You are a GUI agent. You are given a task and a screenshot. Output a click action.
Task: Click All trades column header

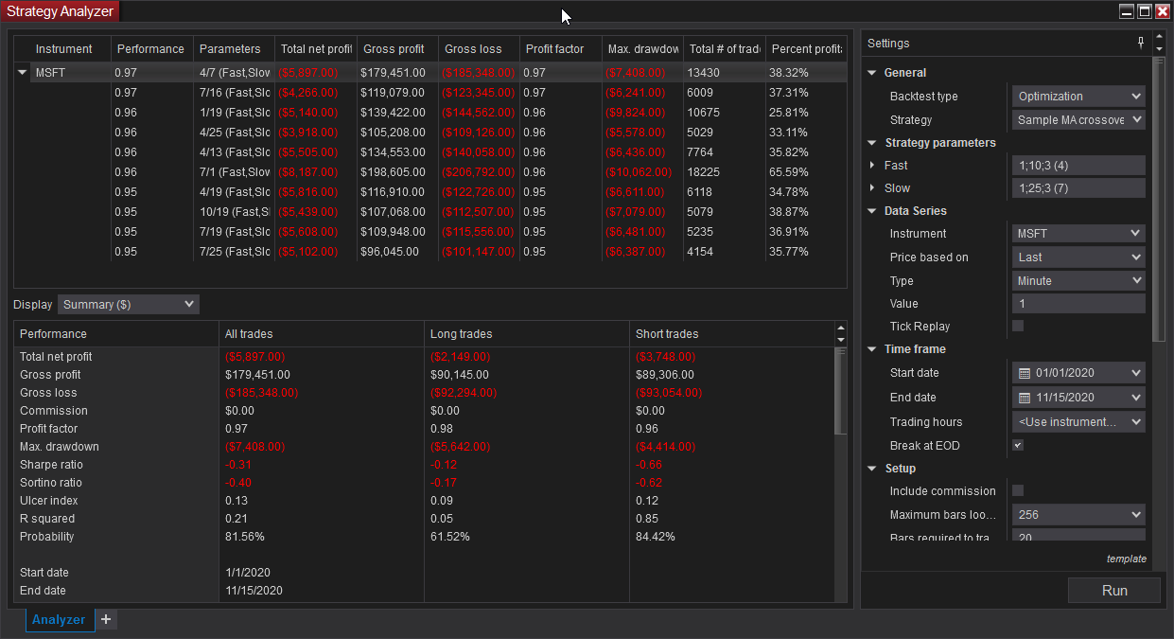tap(322, 334)
